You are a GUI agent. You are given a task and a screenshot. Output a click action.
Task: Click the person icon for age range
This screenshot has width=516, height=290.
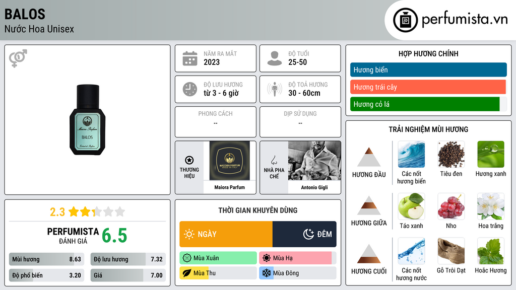point(275,58)
